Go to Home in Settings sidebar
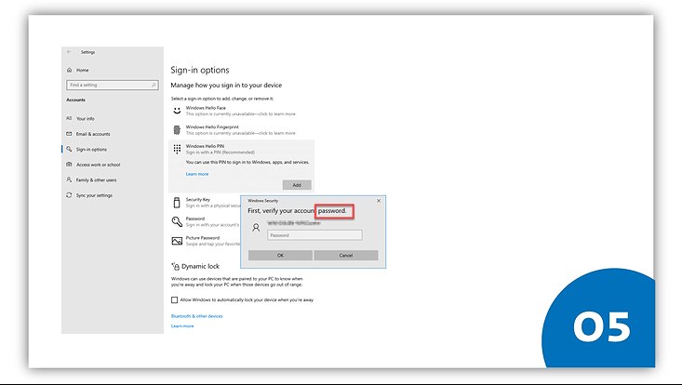Viewport: 682px width, 385px height. (83, 70)
